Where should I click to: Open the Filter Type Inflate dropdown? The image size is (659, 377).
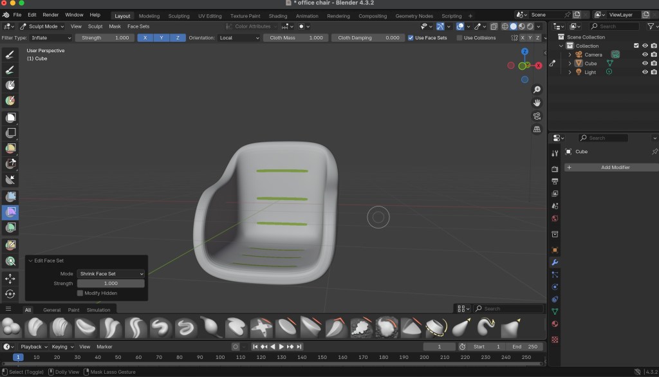[x=51, y=38]
